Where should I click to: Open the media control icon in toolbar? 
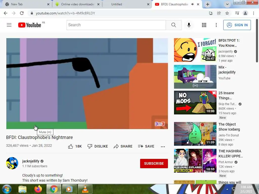(237, 13)
